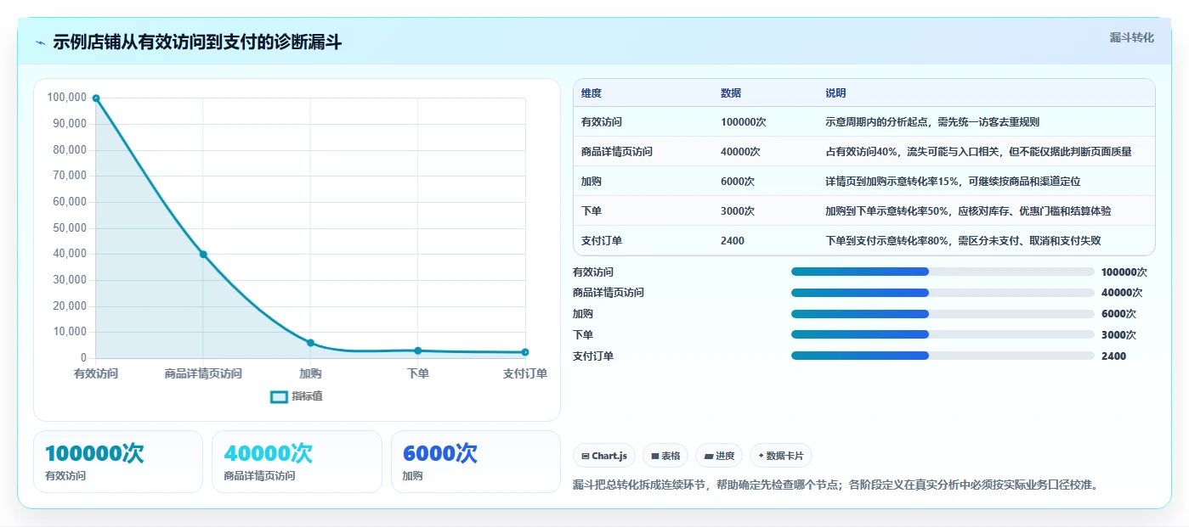Click the 3000次 value beside the progress bars

(x=1118, y=335)
